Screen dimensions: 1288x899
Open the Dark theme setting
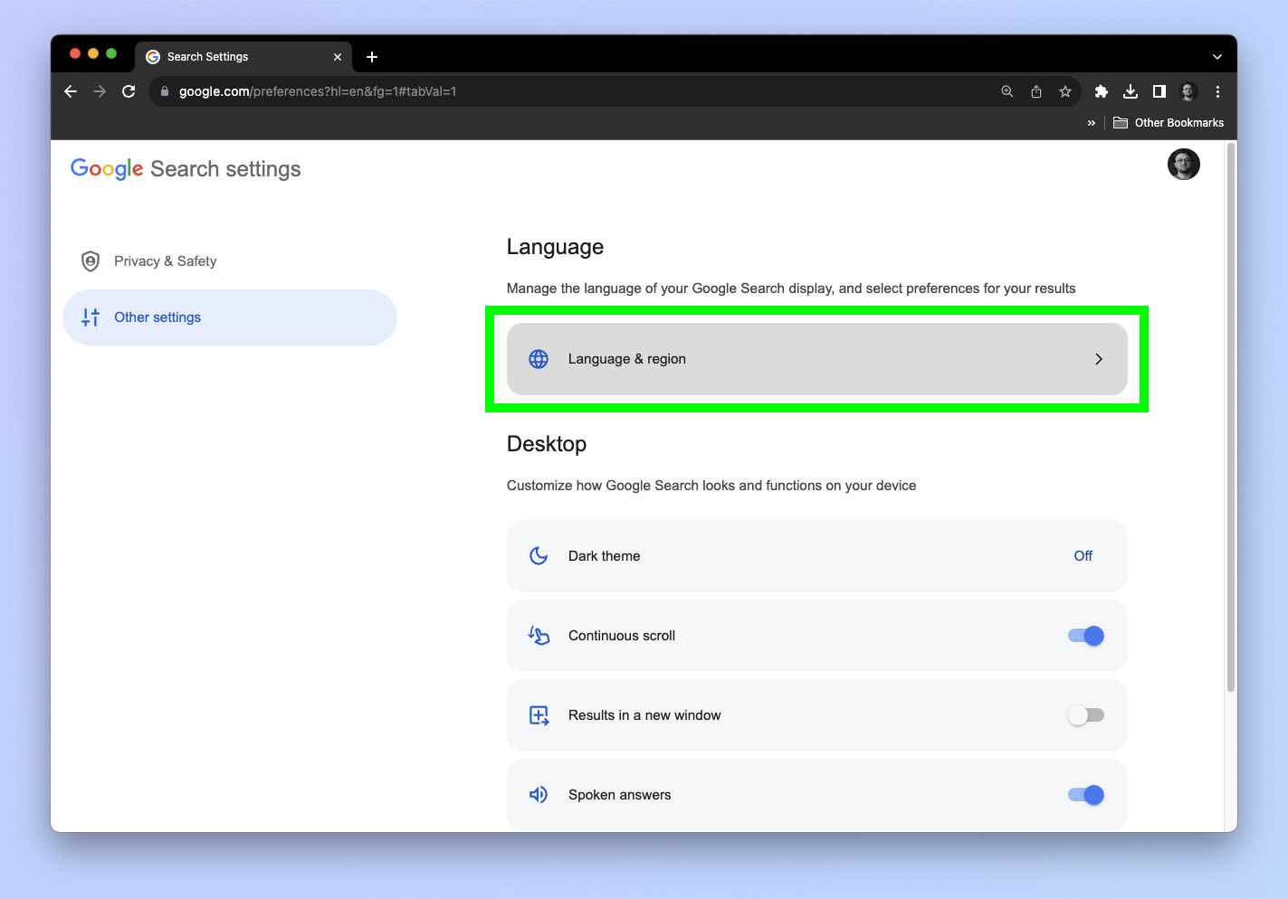point(817,556)
